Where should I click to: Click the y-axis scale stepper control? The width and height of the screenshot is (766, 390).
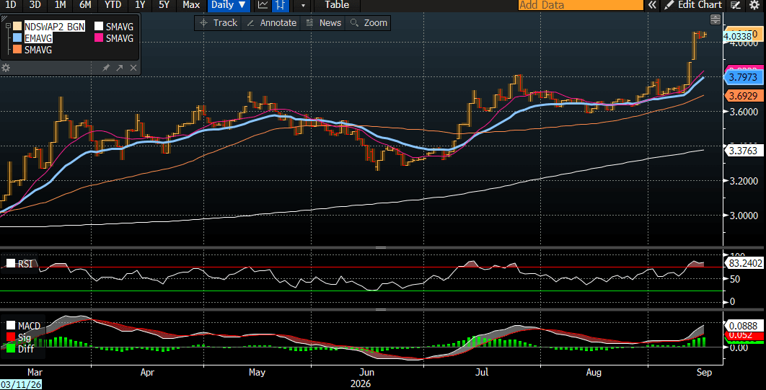click(716, 19)
